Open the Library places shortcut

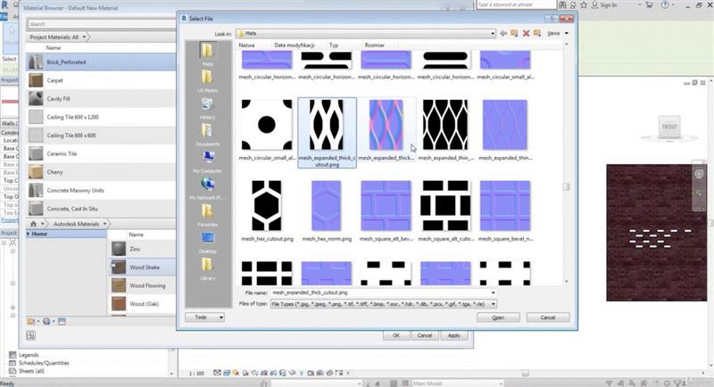[207, 268]
